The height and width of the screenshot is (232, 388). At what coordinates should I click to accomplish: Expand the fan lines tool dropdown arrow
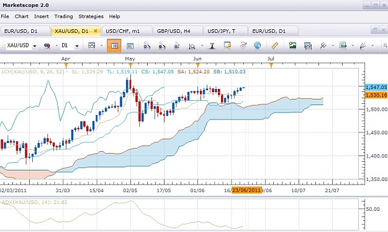click(372, 45)
